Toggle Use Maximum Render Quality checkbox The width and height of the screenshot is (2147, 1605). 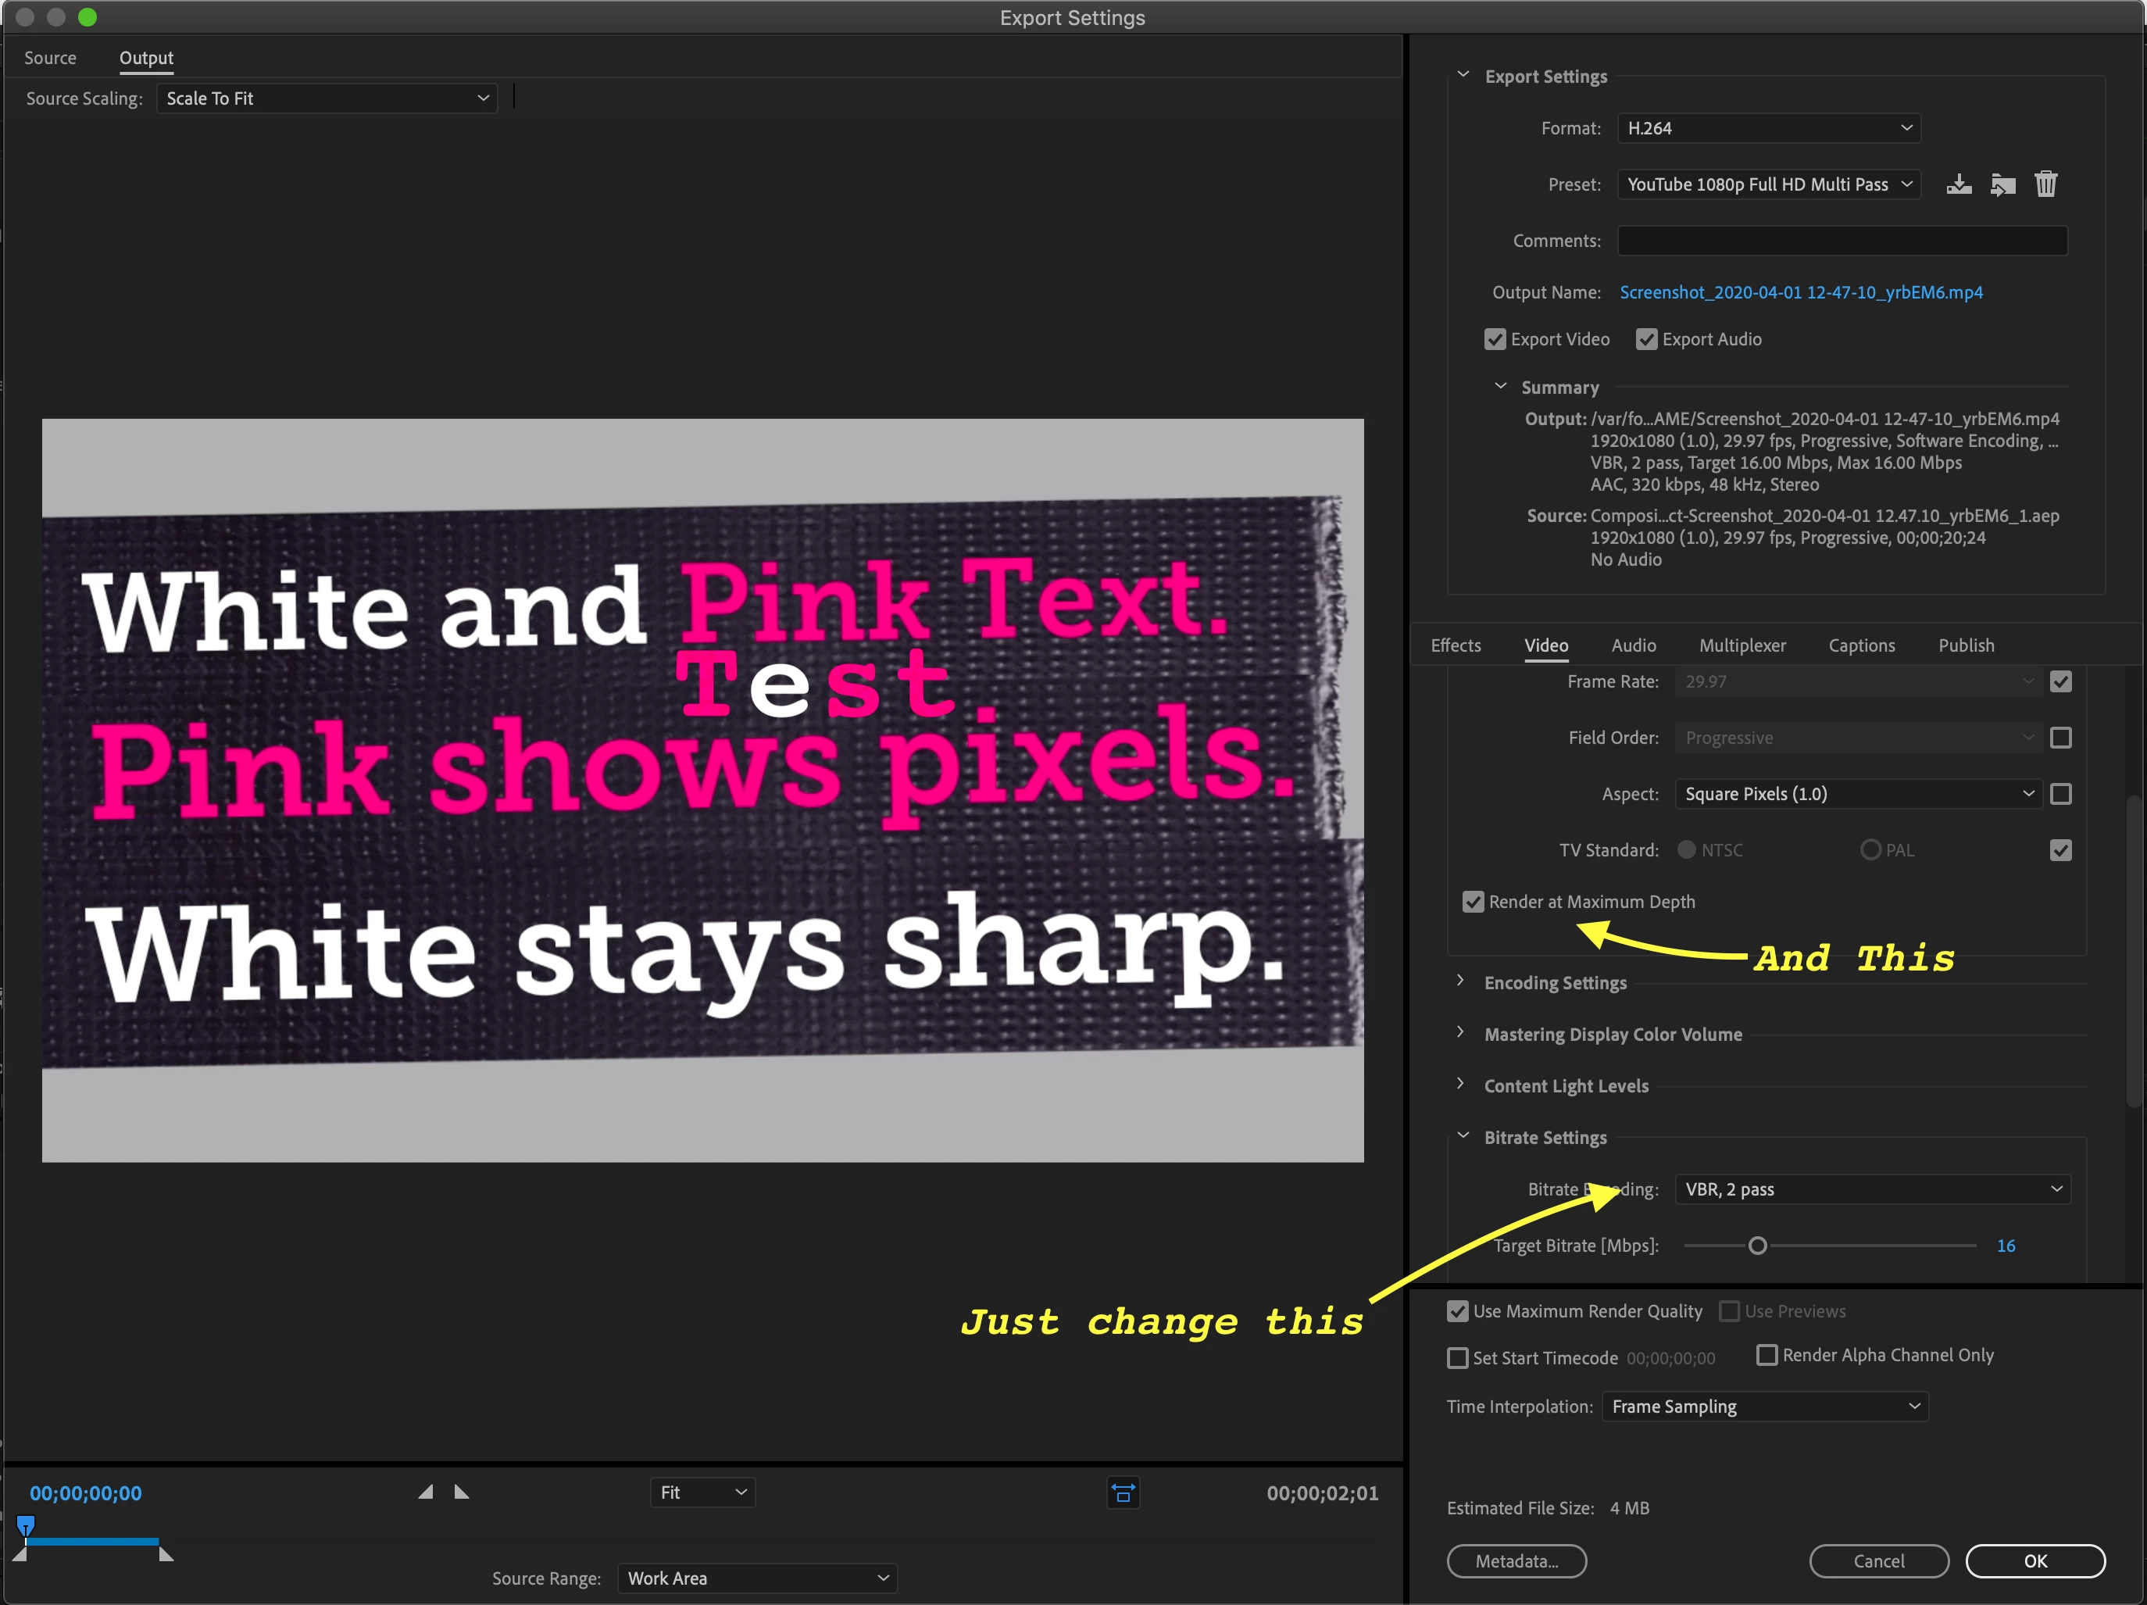[x=1457, y=1312]
